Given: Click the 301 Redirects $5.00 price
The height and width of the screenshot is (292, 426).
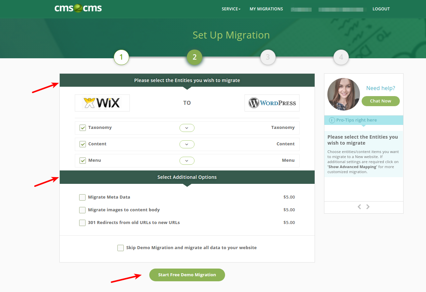Looking at the screenshot, I should [x=289, y=223].
